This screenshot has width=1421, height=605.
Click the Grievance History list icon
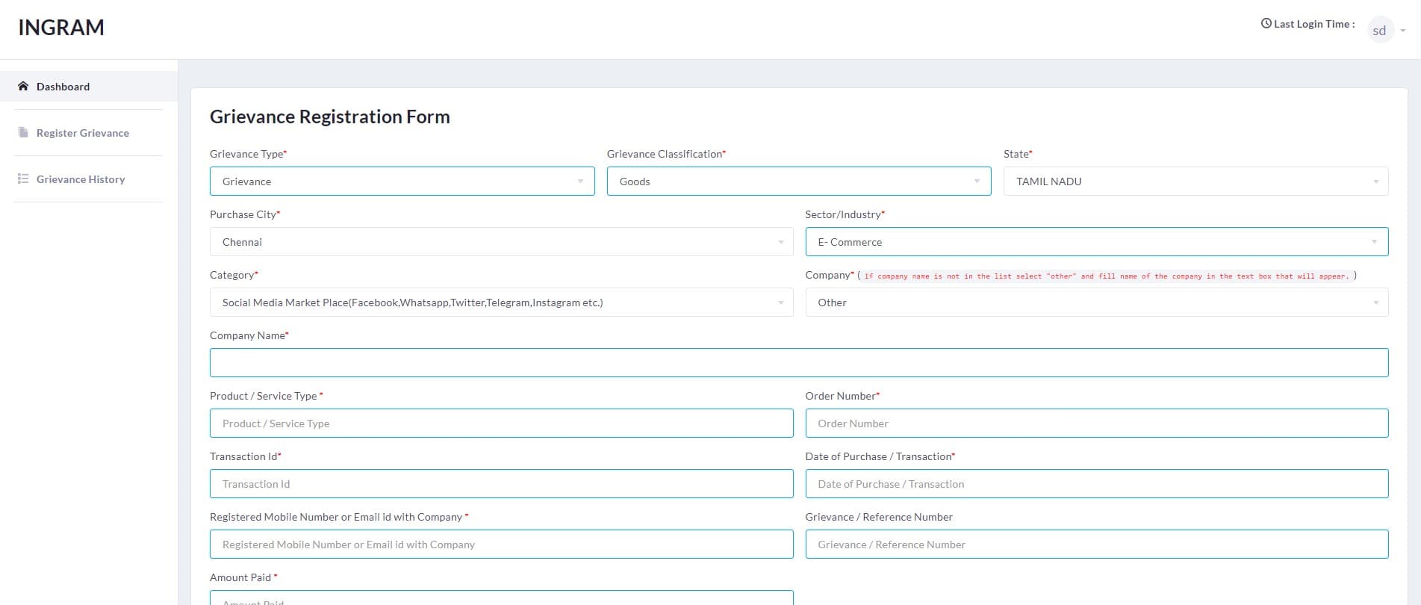pos(23,179)
